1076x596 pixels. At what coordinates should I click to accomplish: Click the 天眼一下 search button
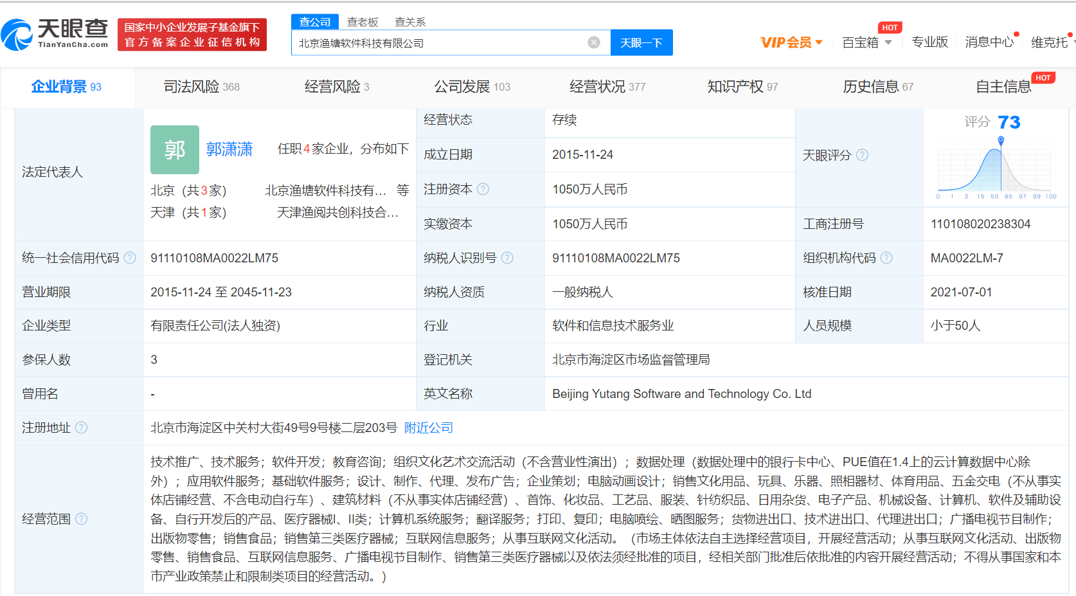[641, 42]
